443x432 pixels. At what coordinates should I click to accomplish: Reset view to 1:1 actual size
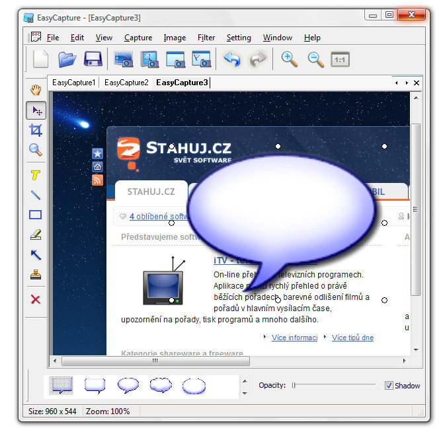340,59
